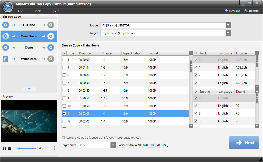Toggle subtitle 2 checkbox
This screenshot has height=162, width=263.
tap(196, 113)
